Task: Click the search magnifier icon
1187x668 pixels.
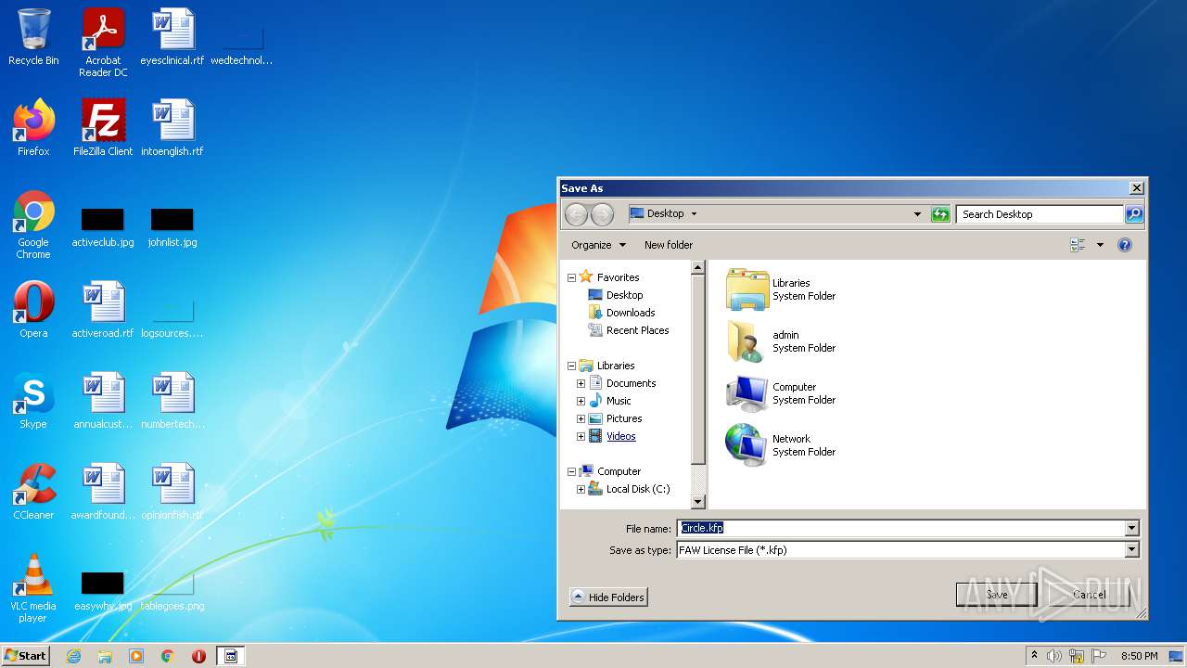Action: pyautogui.click(x=1133, y=214)
